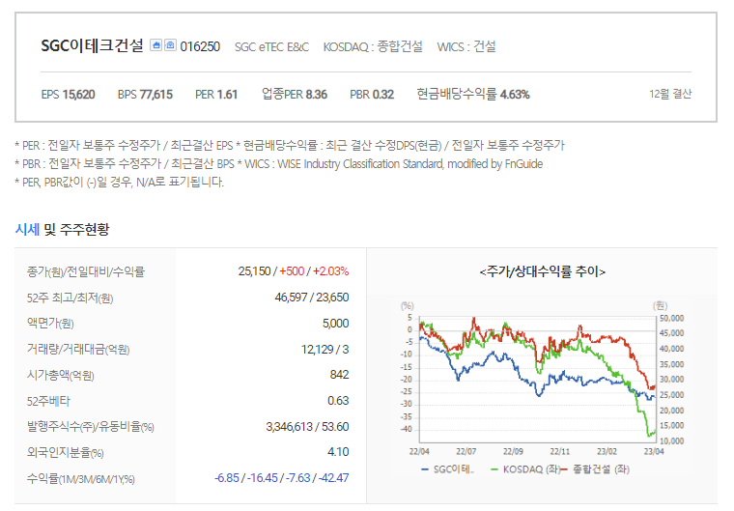Click the 수익률(1M/3M/6M/1Y,%) row label
734x511 pixels.
coord(80,479)
